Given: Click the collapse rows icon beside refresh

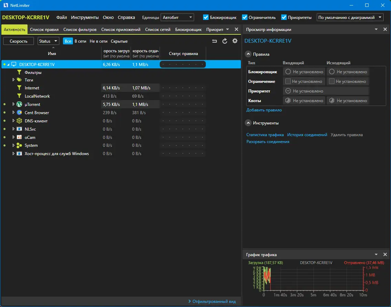Looking at the screenshot, I should (214, 41).
